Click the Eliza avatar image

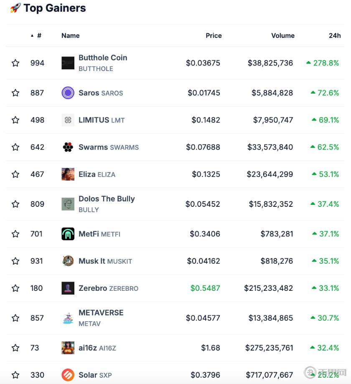click(x=68, y=174)
